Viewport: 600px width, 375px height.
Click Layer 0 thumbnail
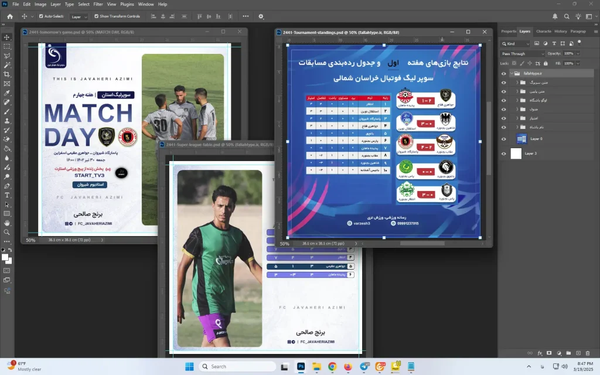521,139
